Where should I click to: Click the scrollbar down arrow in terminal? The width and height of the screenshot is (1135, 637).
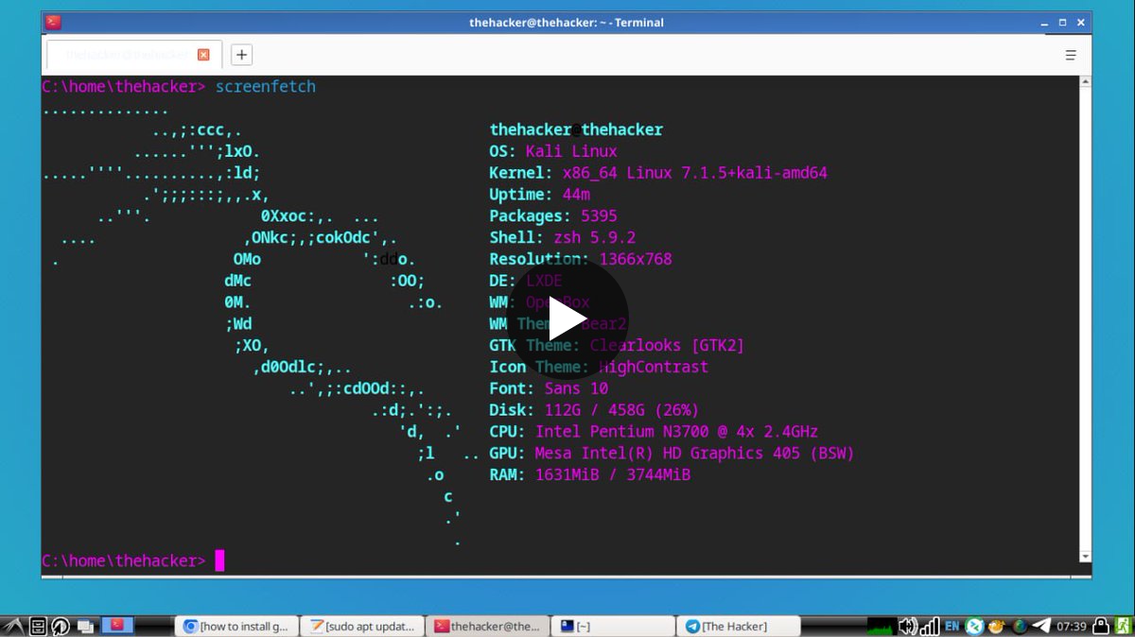click(x=1085, y=557)
